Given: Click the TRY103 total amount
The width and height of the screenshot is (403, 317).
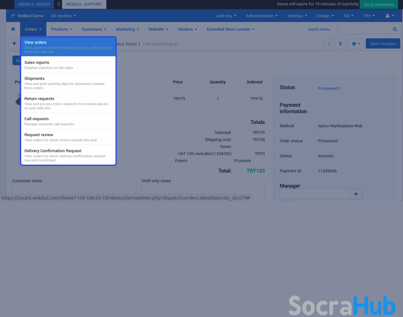Looking at the screenshot, I should point(255,171).
